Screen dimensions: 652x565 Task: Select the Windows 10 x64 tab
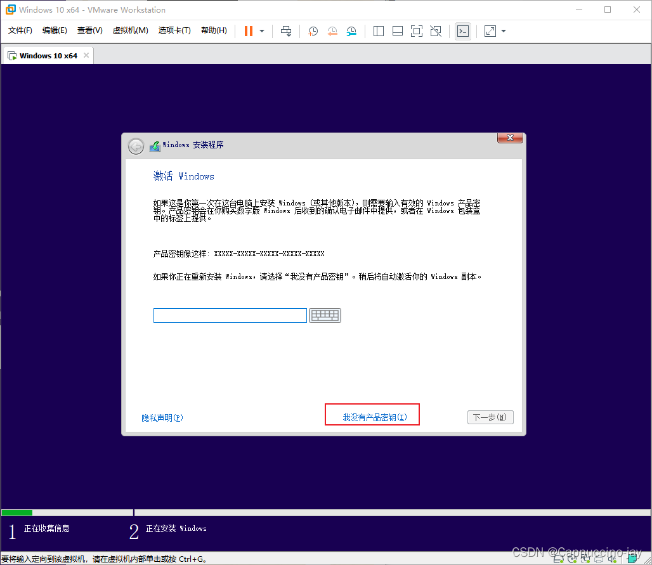pos(48,56)
